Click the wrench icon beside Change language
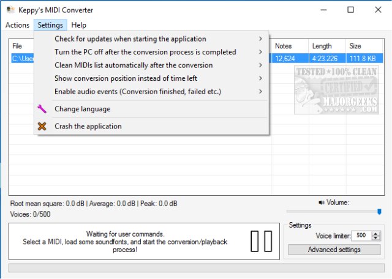Image resolution: width=392 pixels, height=279 pixels. (42, 109)
